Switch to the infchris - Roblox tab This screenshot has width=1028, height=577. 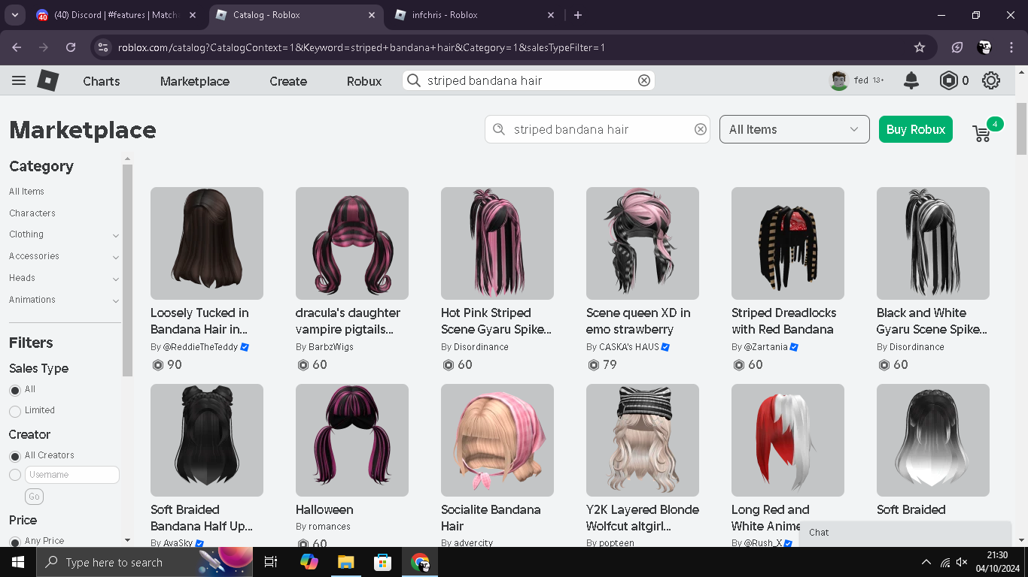tap(476, 15)
